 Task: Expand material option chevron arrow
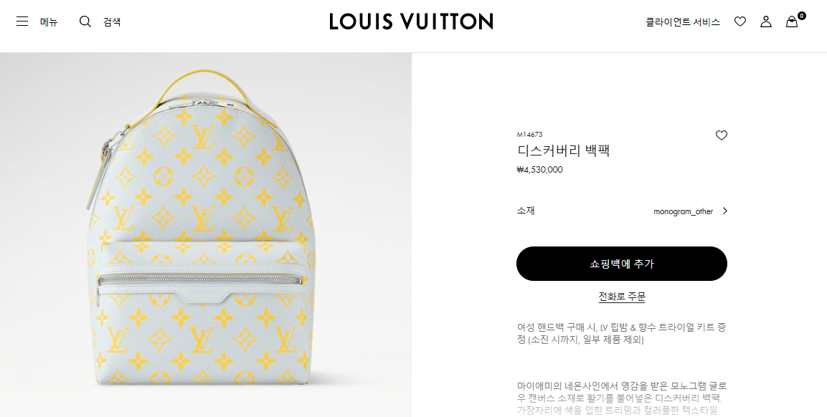(724, 211)
